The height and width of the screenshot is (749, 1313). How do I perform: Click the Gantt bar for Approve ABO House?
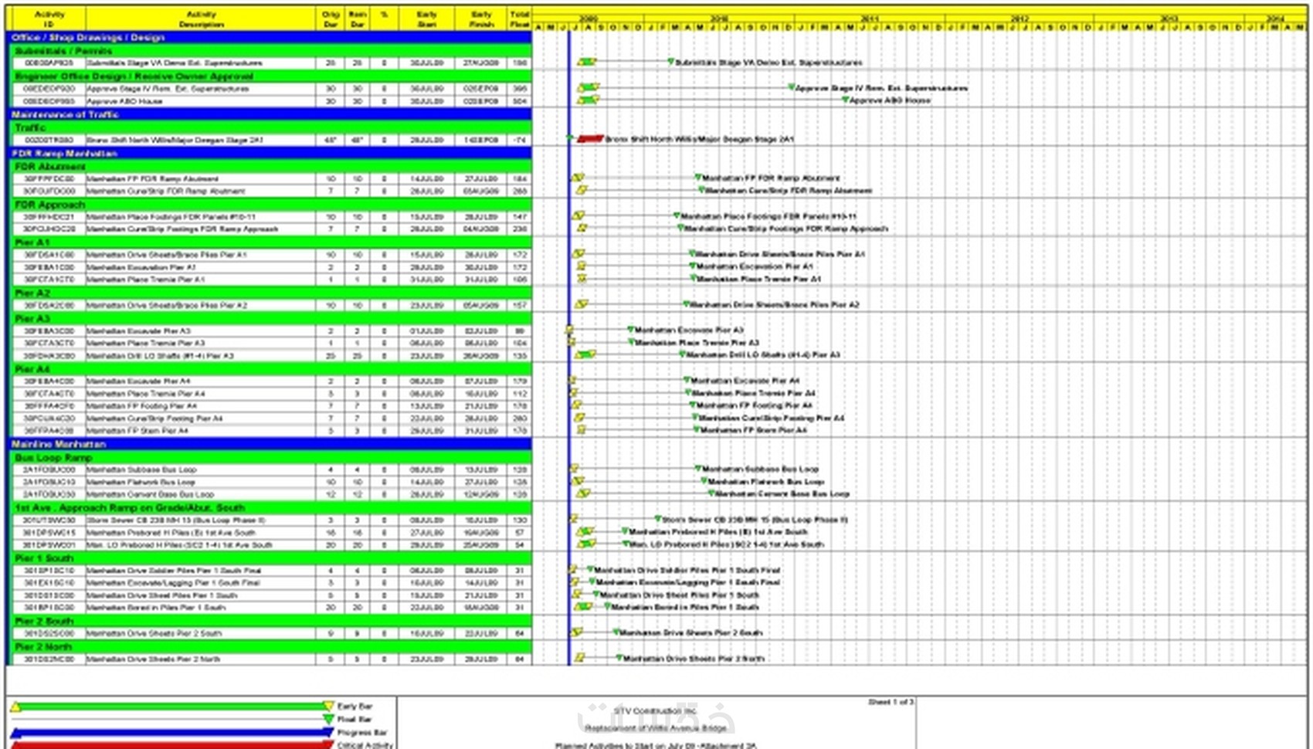589,100
